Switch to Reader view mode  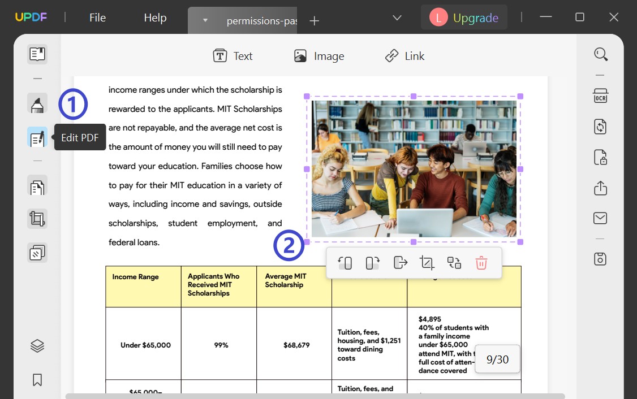coord(37,54)
